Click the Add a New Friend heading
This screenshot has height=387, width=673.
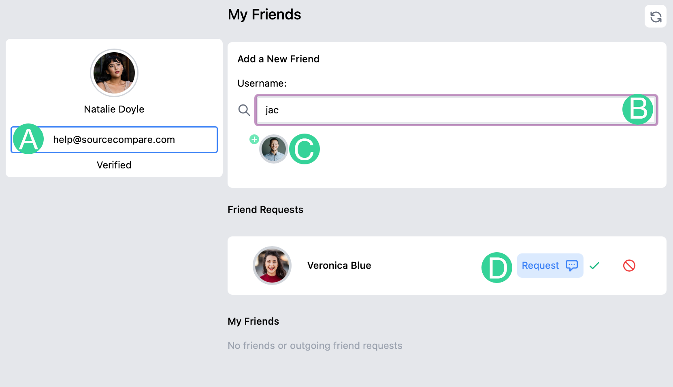(x=279, y=59)
